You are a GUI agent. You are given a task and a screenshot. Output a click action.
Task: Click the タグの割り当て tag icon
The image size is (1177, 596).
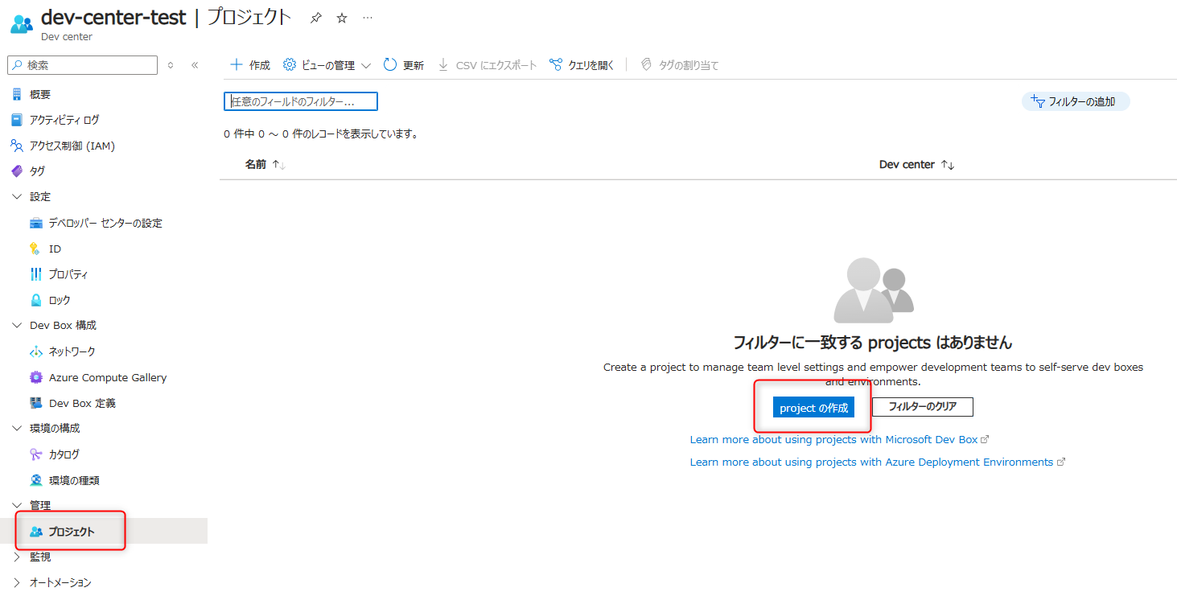coord(646,64)
